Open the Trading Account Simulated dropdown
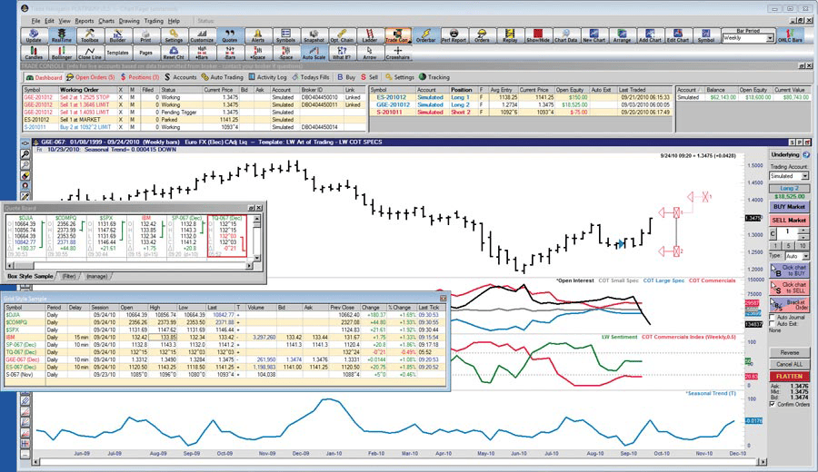 [x=805, y=176]
